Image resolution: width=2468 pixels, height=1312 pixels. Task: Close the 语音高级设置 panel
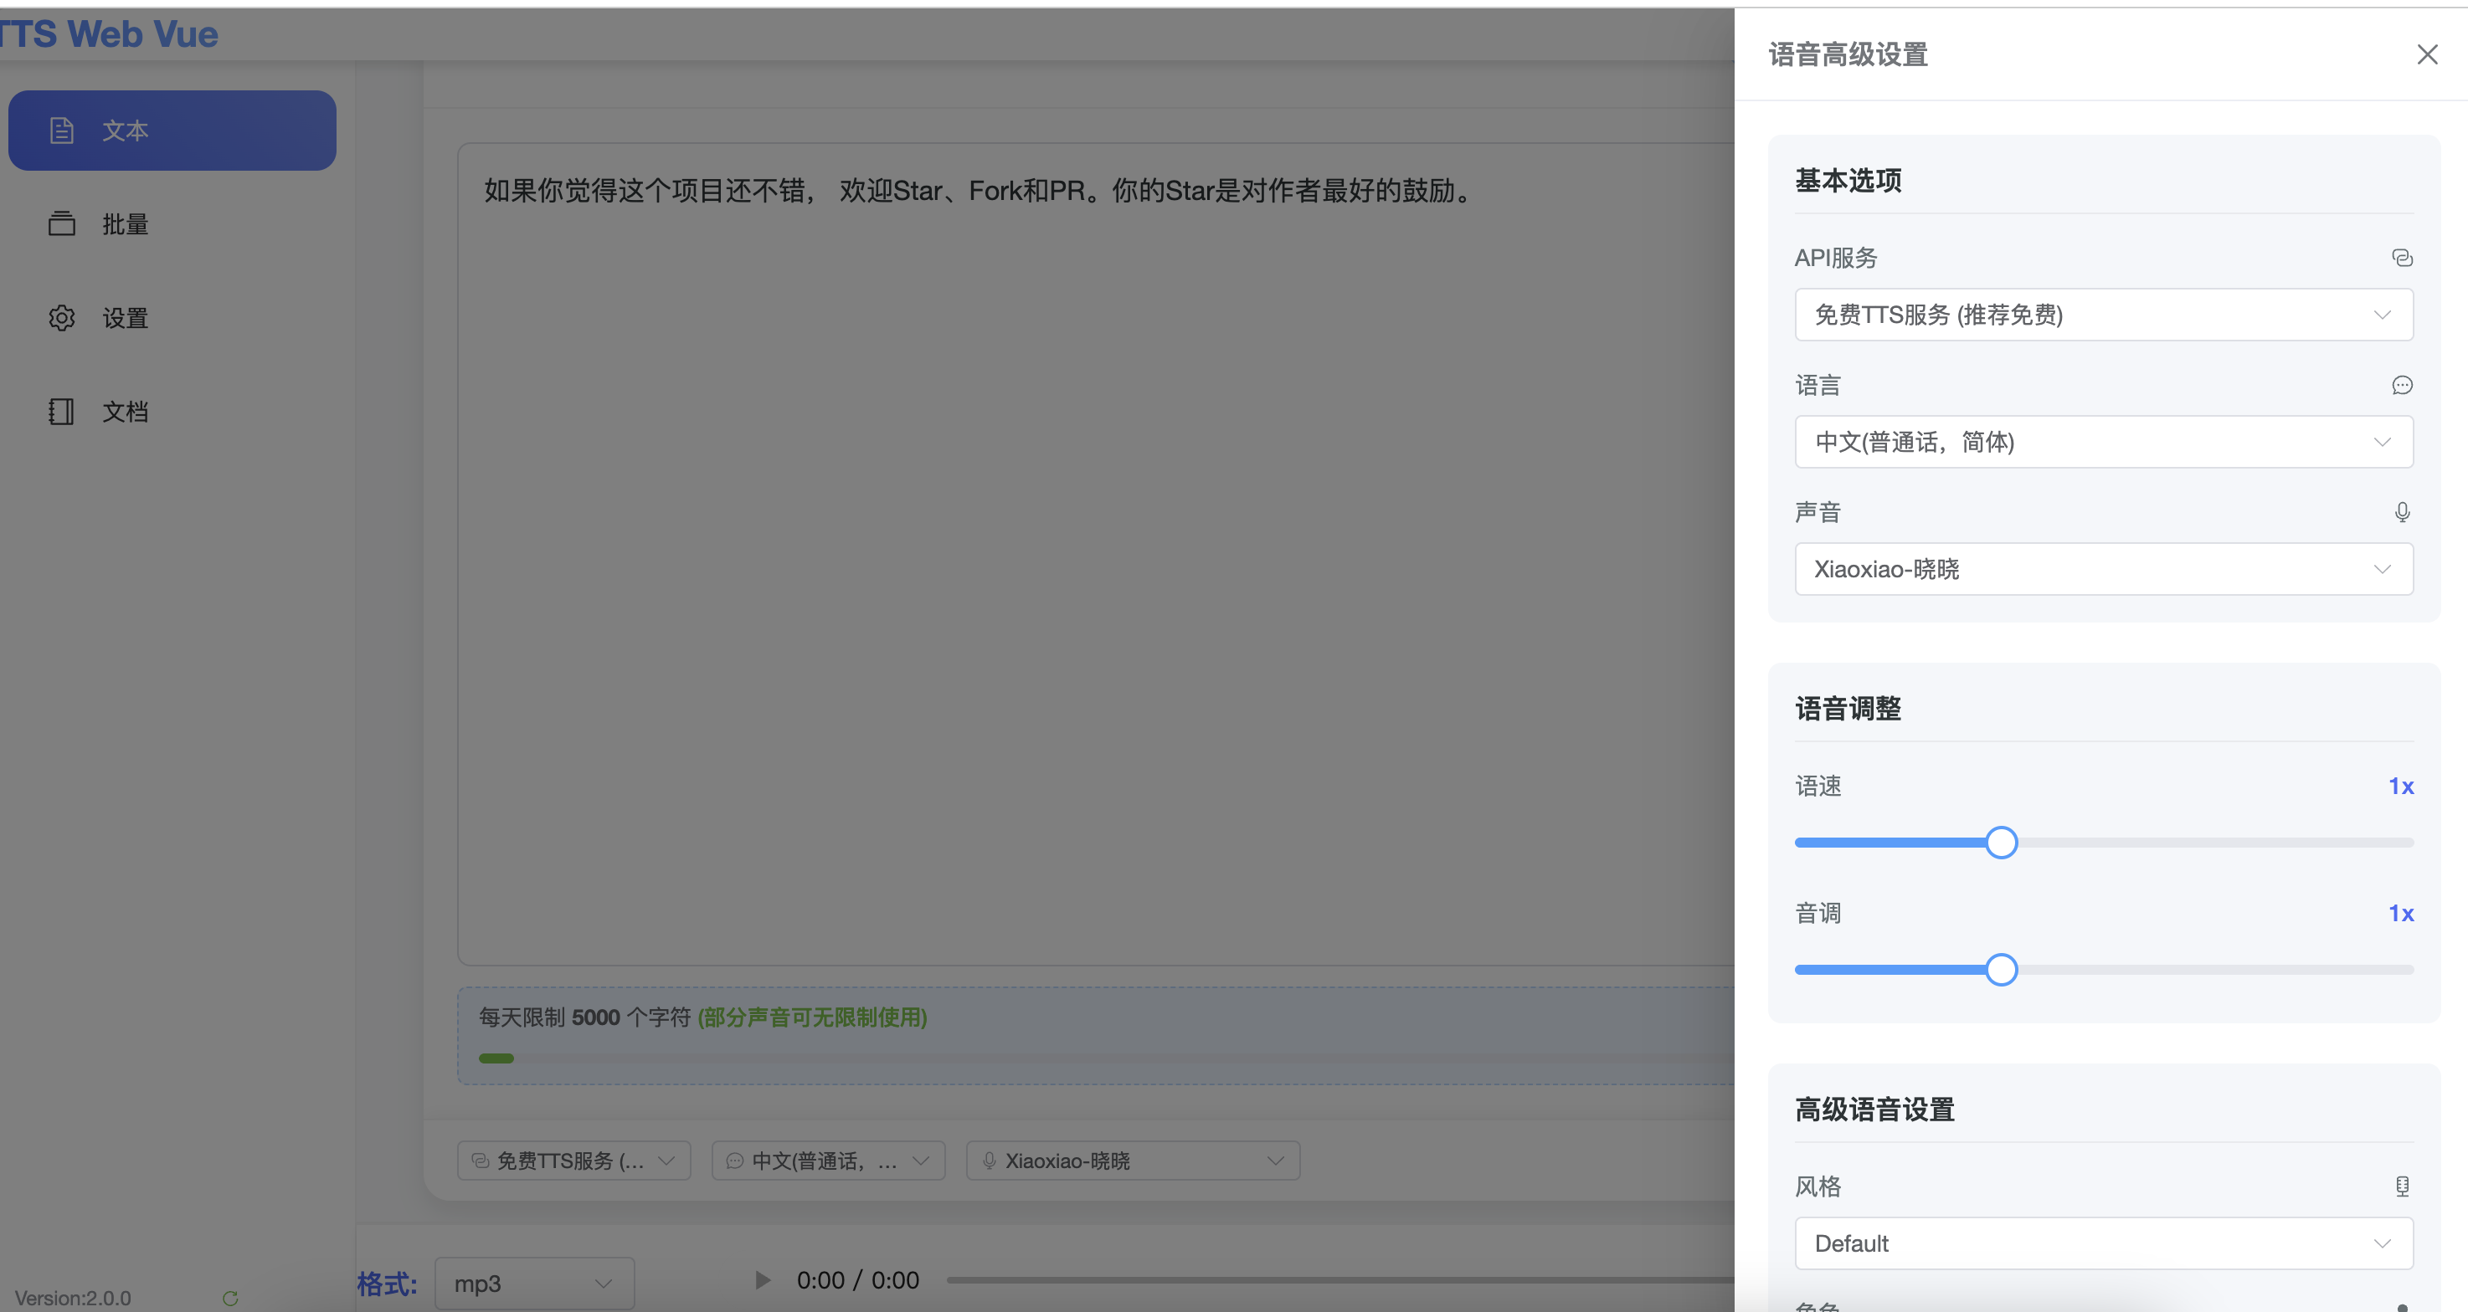pyautogui.click(x=2426, y=54)
